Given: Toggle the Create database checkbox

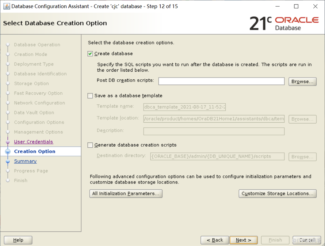Looking at the screenshot, I should point(90,54).
